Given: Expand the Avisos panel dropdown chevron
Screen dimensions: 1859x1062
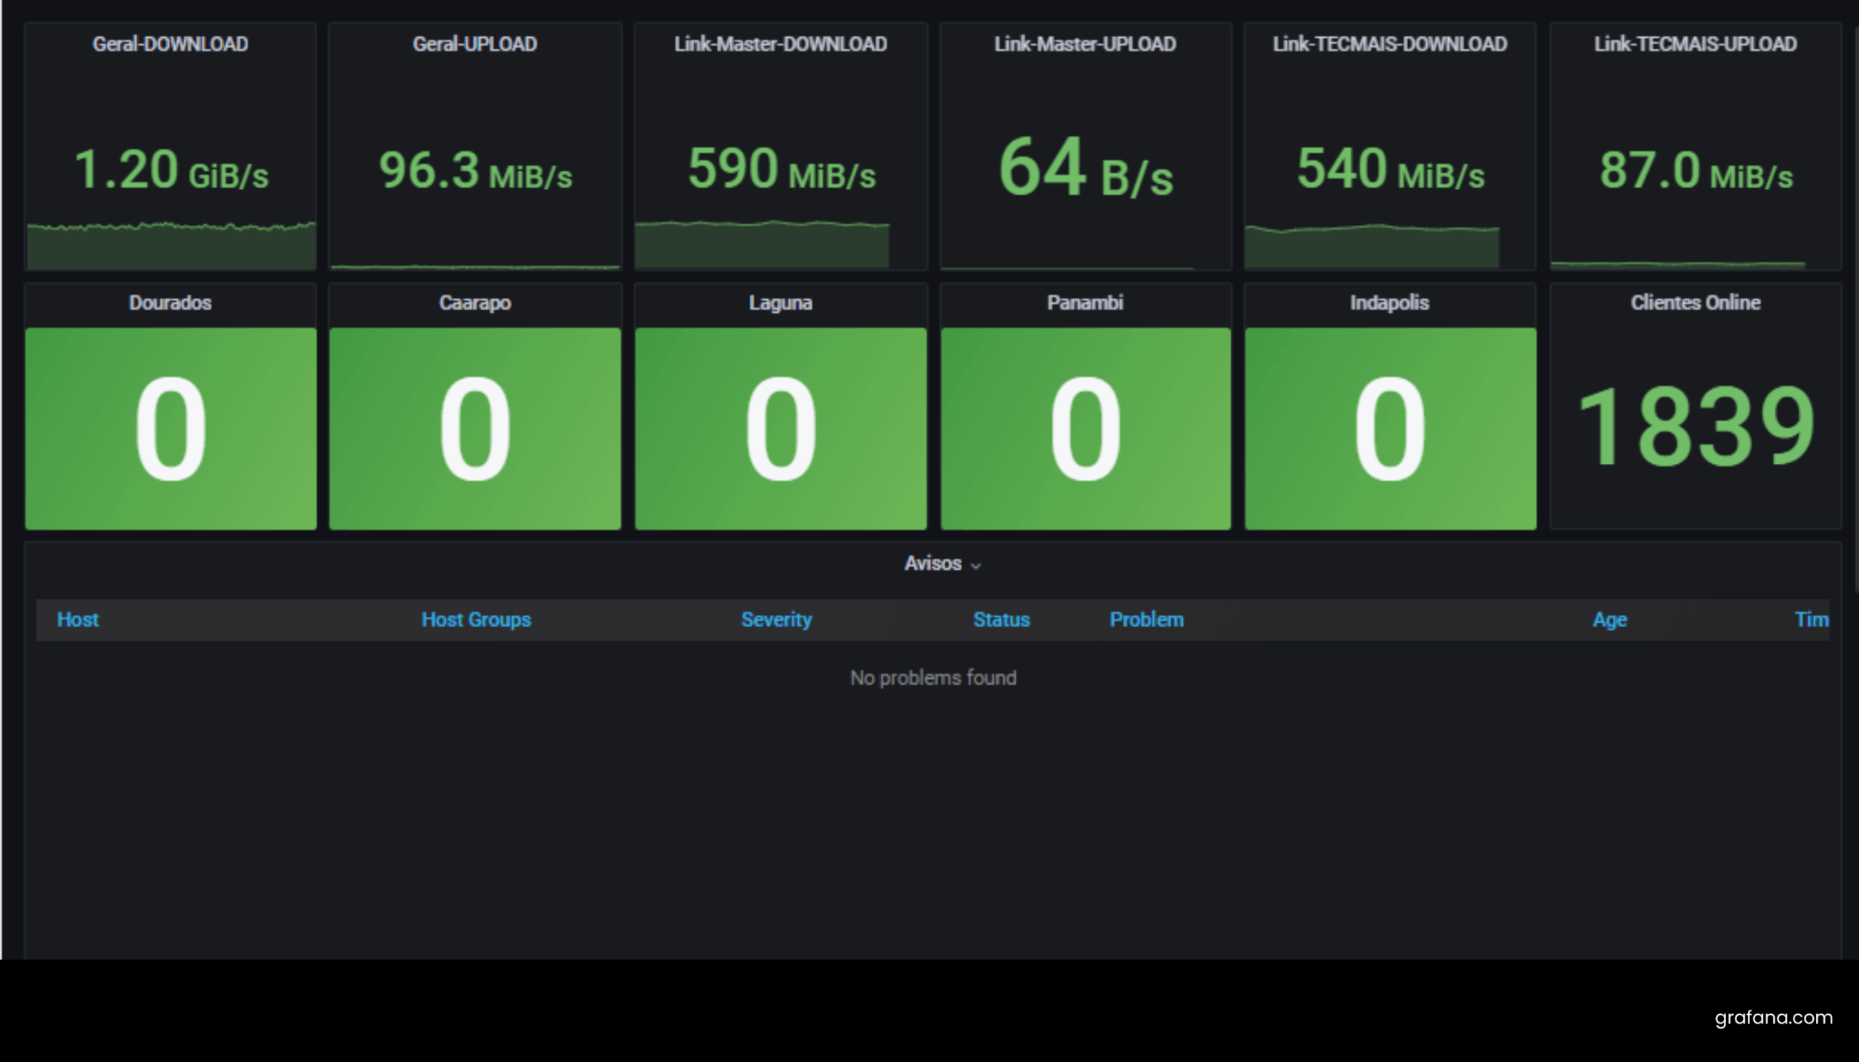Looking at the screenshot, I should point(975,565).
